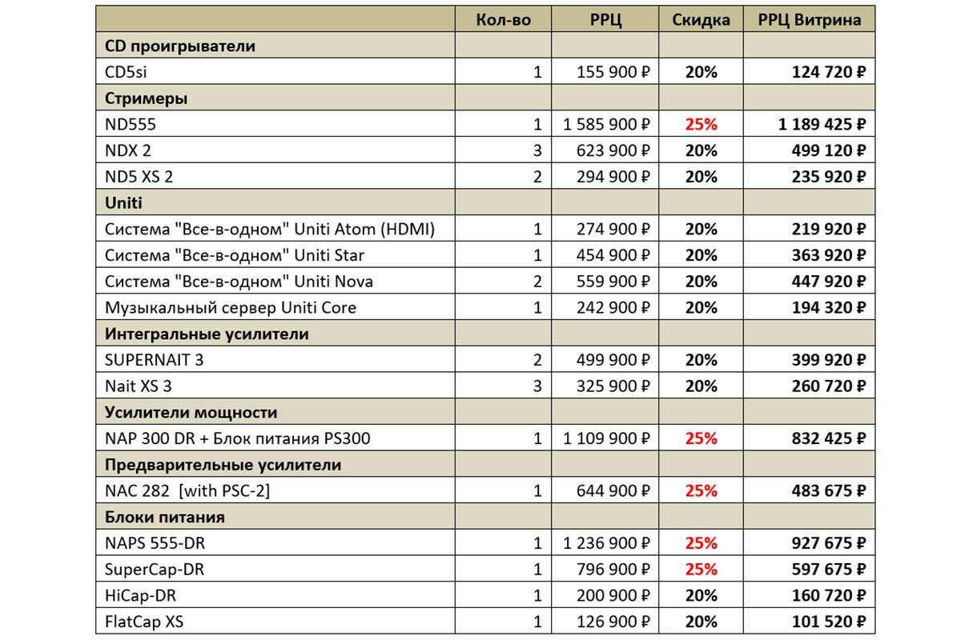Select the "Интегральные усилители" section heading

(207, 334)
